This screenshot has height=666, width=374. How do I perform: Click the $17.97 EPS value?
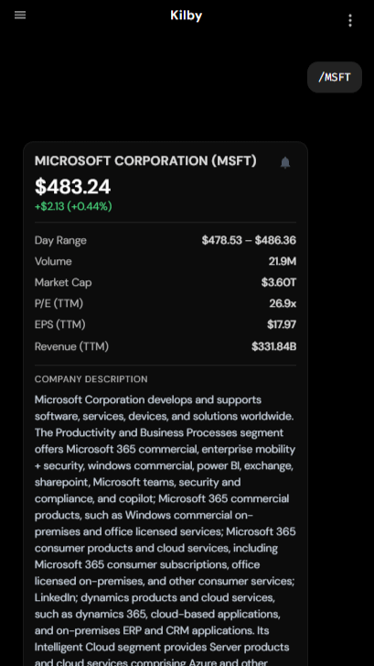[x=282, y=325]
